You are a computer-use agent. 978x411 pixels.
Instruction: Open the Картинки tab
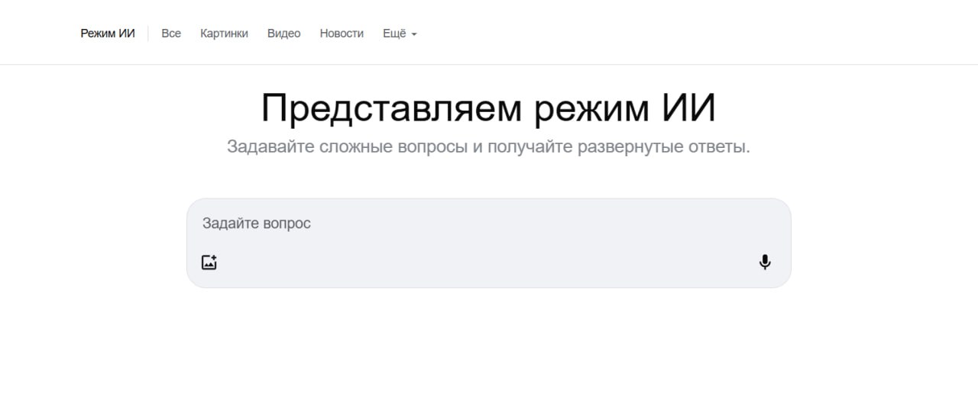pyautogui.click(x=224, y=34)
